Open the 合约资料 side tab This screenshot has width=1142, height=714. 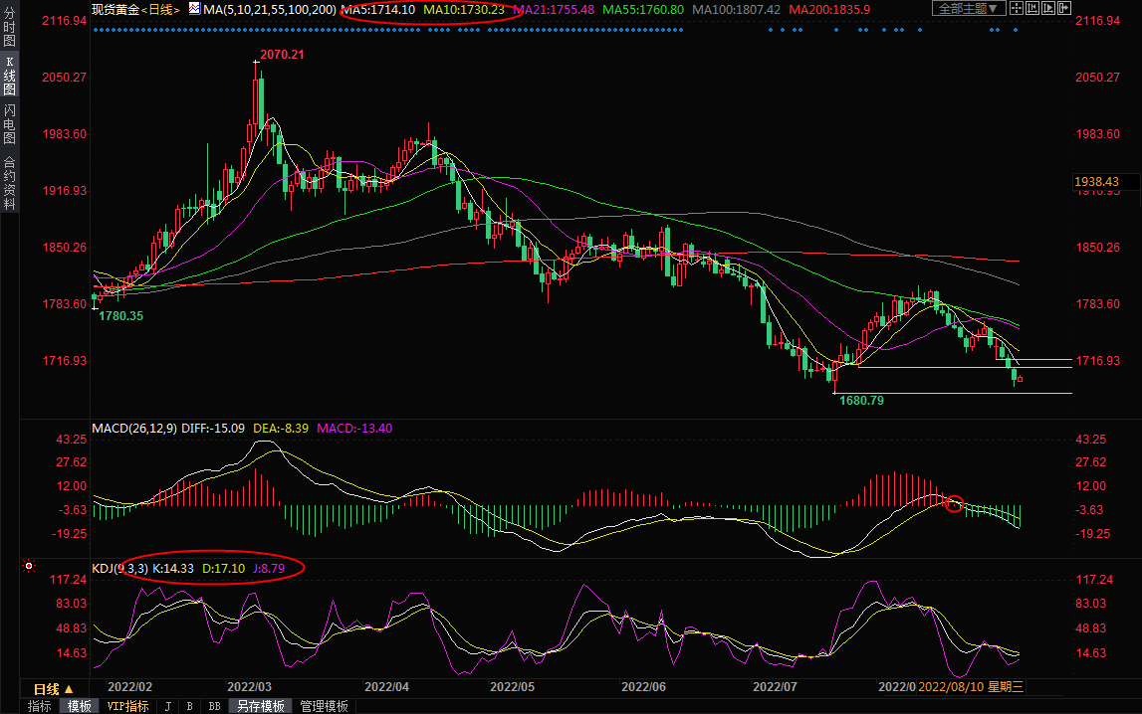click(9, 182)
